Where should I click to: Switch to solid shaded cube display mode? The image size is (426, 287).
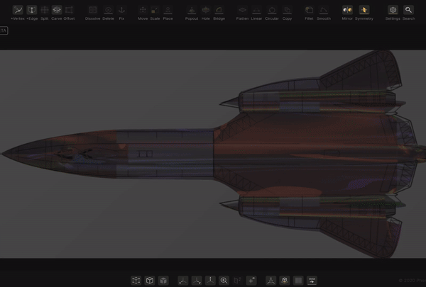pyautogui.click(x=163, y=280)
